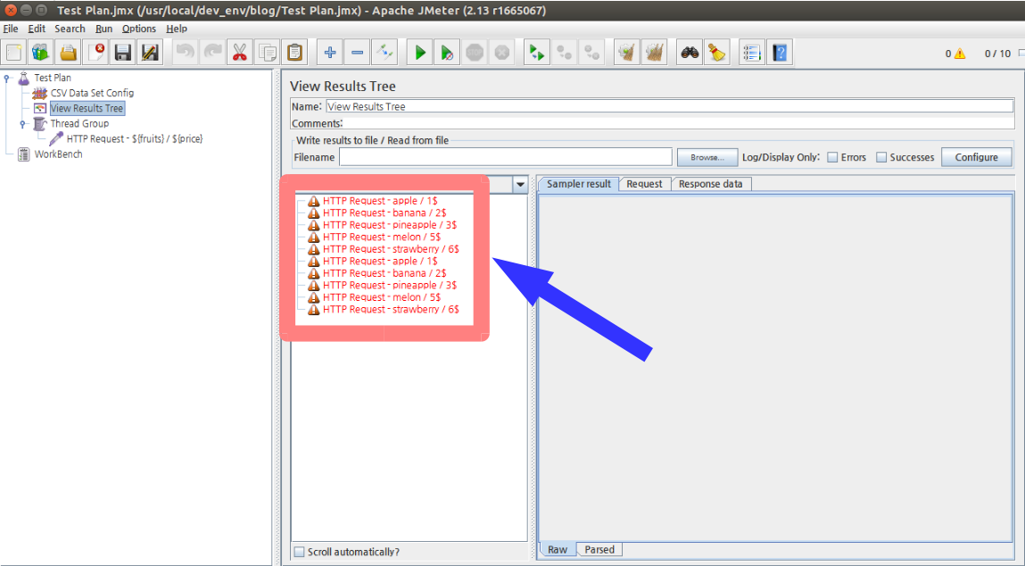Toggle Scroll automatically checkbox
1025x566 pixels.
click(299, 552)
